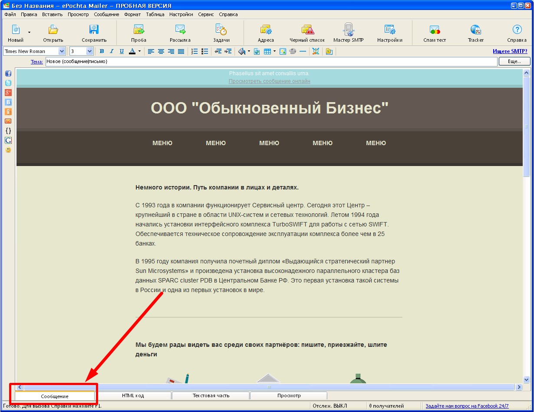Align text left
This screenshot has height=412, width=534.
(151, 51)
